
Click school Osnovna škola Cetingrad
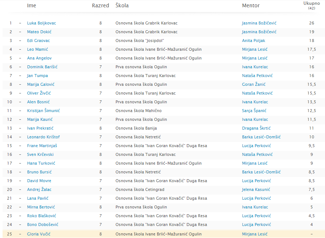click(x=140, y=189)
